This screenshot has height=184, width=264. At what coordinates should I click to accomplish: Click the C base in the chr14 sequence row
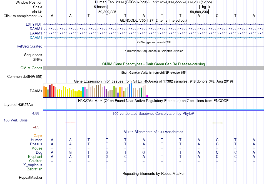click(x=217, y=16)
